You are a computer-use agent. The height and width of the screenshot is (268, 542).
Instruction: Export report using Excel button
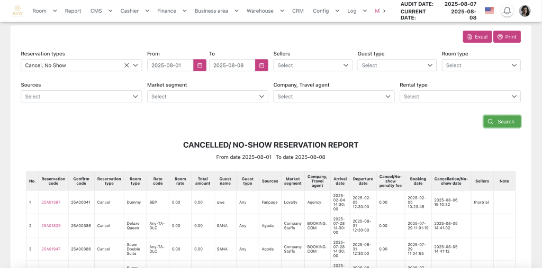(477, 37)
